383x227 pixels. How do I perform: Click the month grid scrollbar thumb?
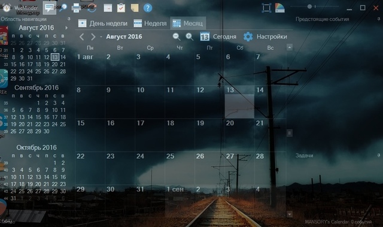click(290, 133)
